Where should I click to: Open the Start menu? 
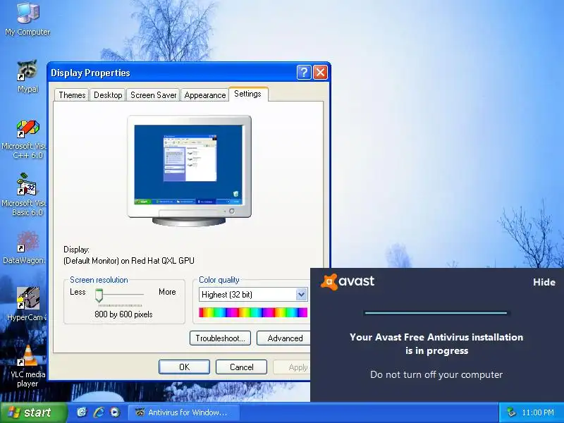coord(33,412)
